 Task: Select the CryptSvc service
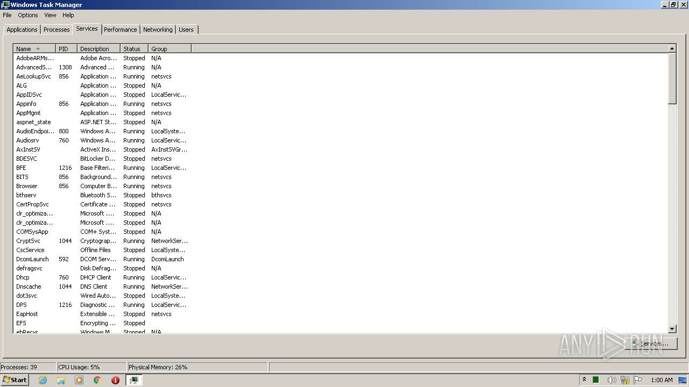pyautogui.click(x=102, y=241)
